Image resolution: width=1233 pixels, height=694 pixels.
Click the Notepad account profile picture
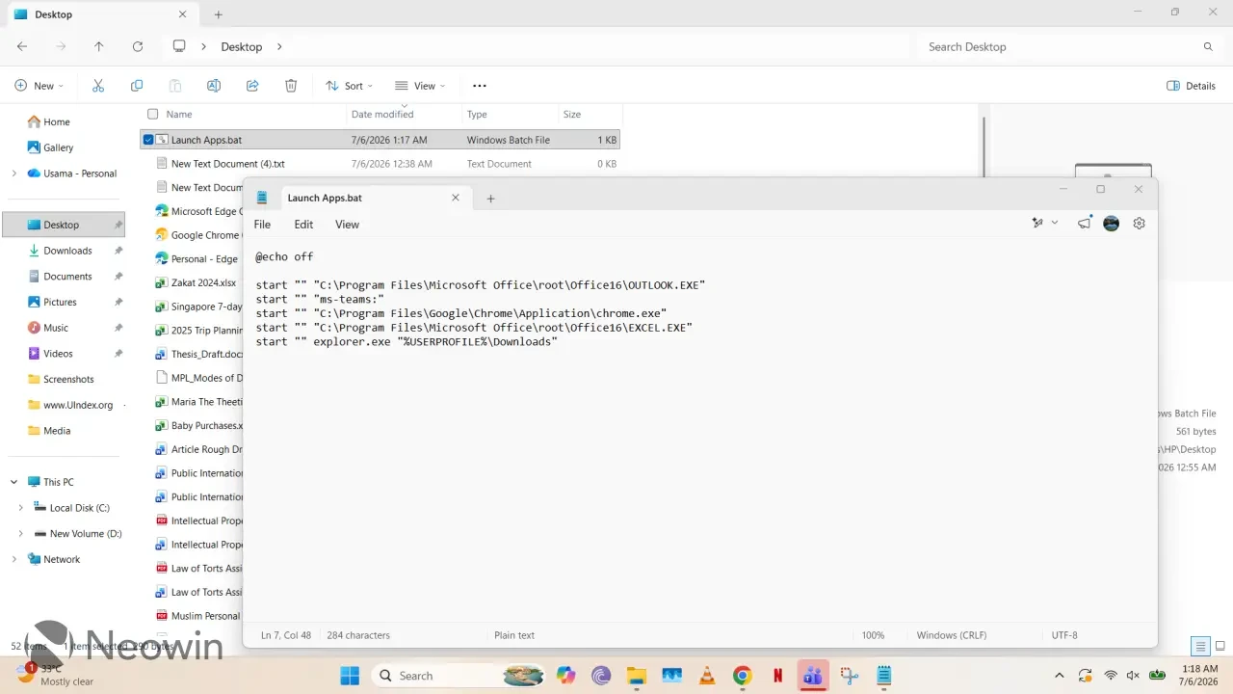click(x=1112, y=223)
